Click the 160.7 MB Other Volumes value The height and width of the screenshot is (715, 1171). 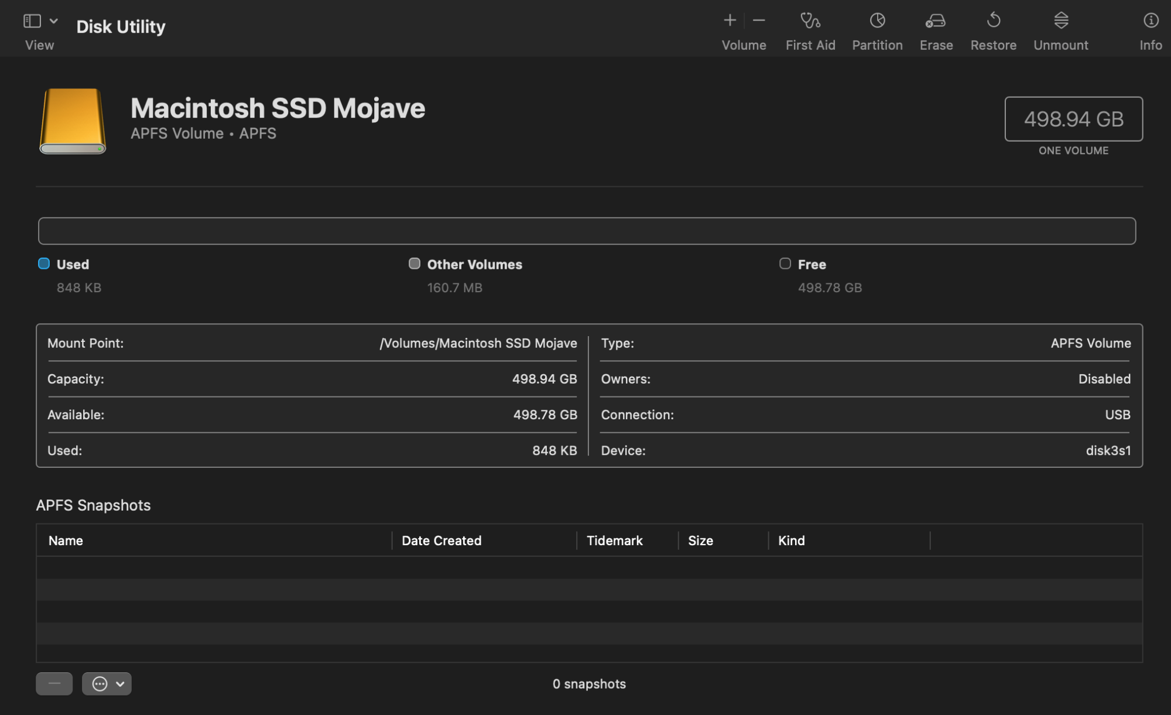tap(455, 288)
